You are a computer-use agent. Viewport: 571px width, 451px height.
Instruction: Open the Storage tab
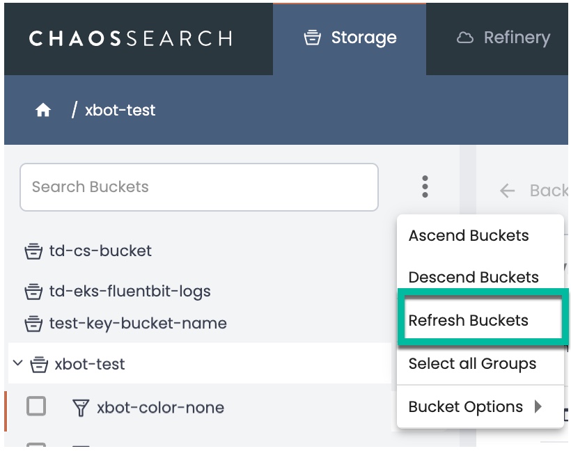coord(350,38)
